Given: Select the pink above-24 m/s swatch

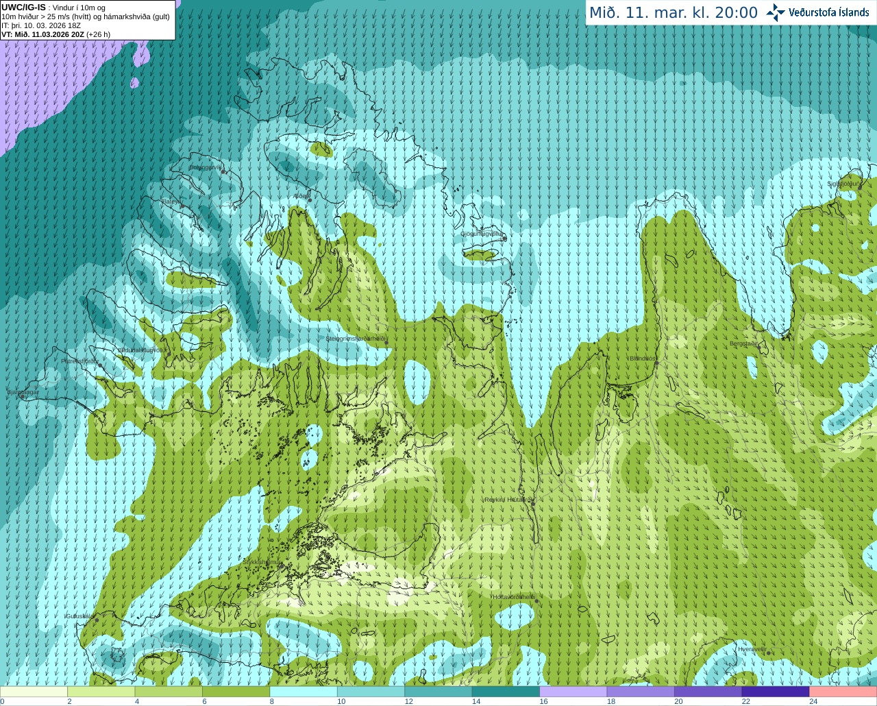Looking at the screenshot, I should pyautogui.click(x=843, y=692).
